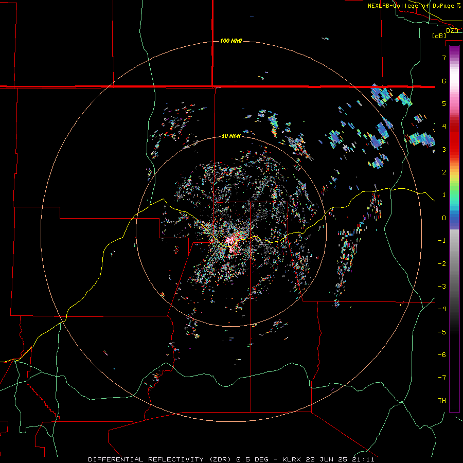Click the "-6" tick label on scale

(442, 355)
